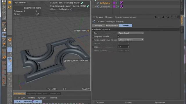Toggle green checkmark on orange 2d Polyline row
Viewport: 186px width, 104px height.
coord(118,3)
